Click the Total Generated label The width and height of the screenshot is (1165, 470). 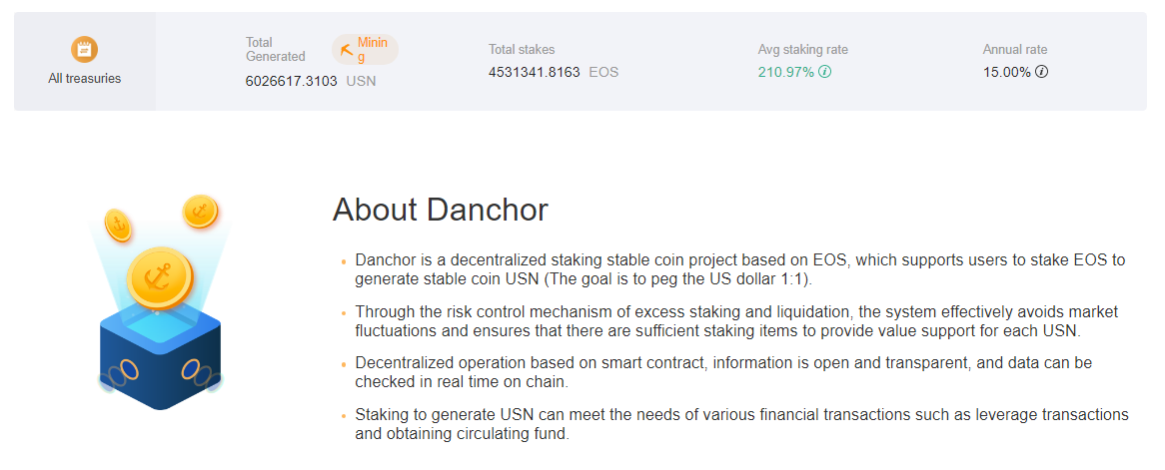click(276, 50)
